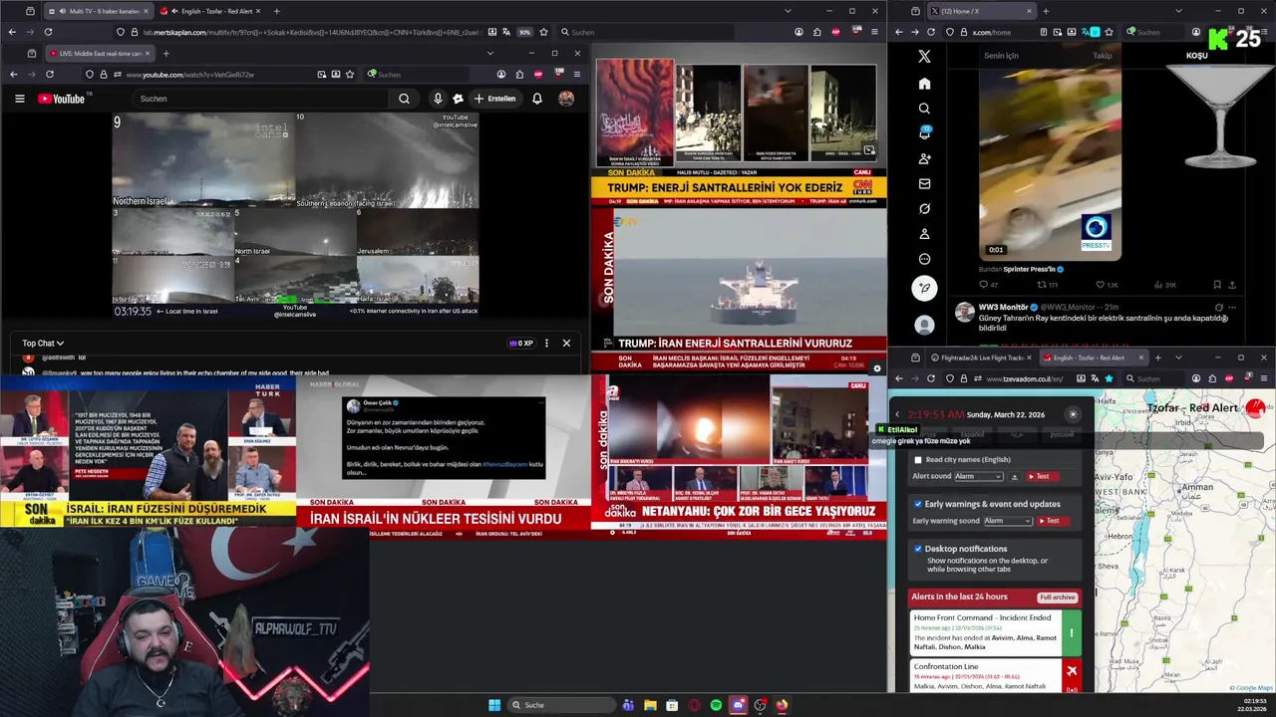Focus the YouTube Suchen search field

(260, 99)
